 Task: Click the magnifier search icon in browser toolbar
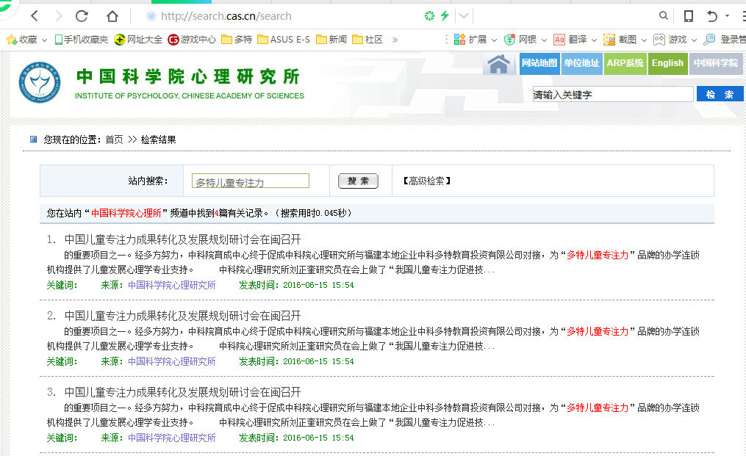click(x=664, y=15)
